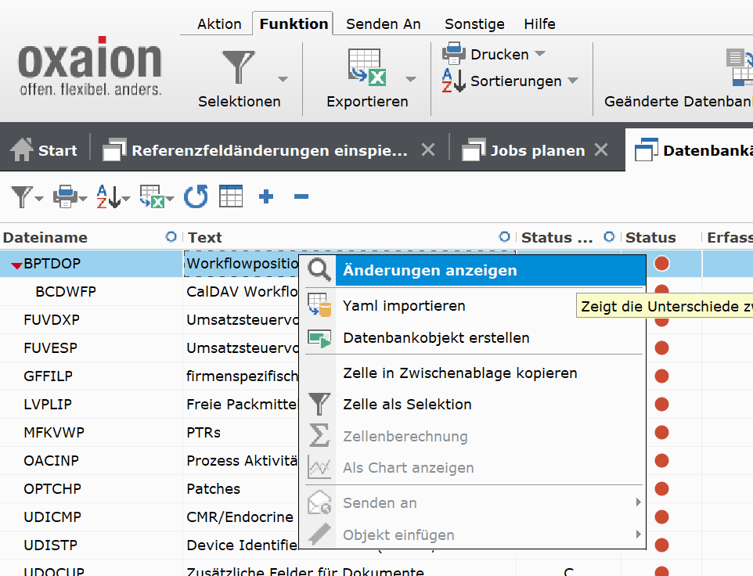Viewport: 753px width, 576px height.
Task: Select the OPTCHP row in the table
Action: coord(52,489)
